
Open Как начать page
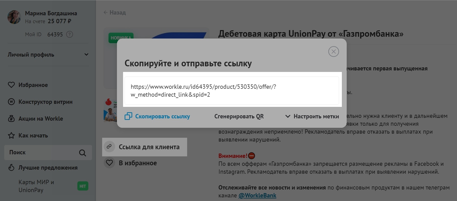[x=33, y=135]
